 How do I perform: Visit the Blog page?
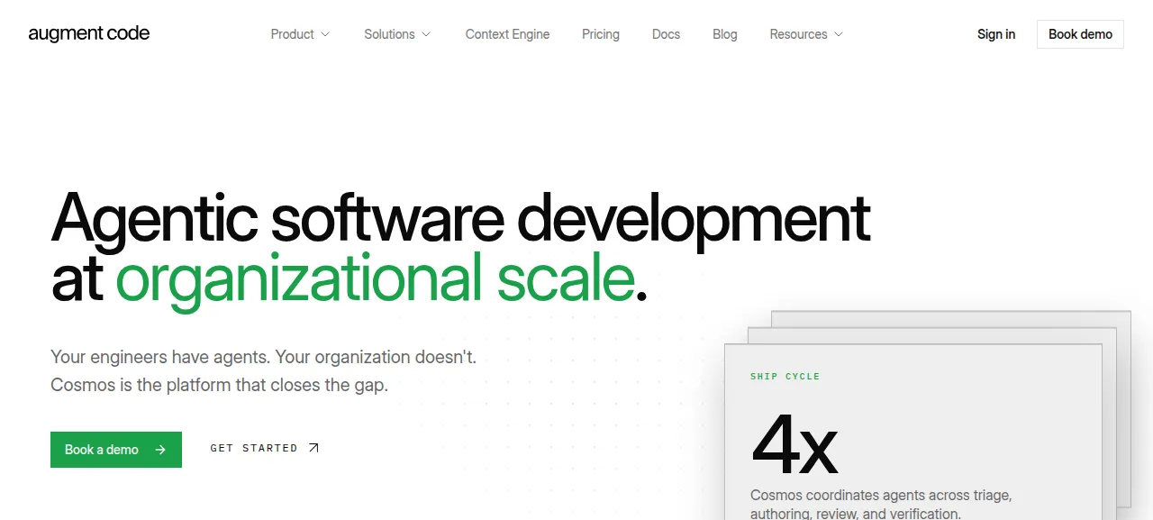click(x=725, y=34)
